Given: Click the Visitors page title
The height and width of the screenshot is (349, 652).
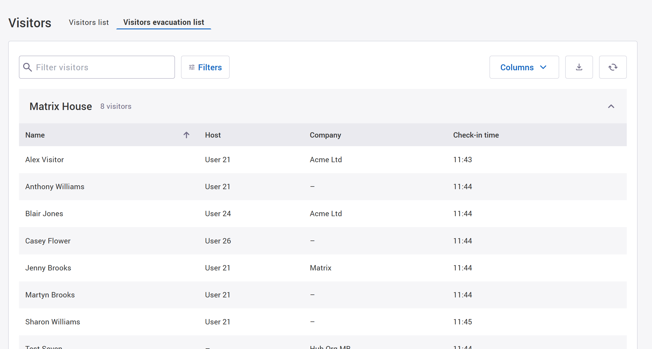Looking at the screenshot, I should (x=30, y=23).
